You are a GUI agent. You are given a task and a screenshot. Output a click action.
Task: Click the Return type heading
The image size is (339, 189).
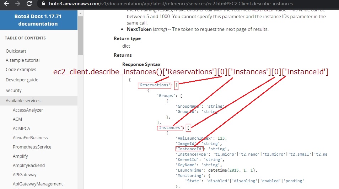pos(127,38)
